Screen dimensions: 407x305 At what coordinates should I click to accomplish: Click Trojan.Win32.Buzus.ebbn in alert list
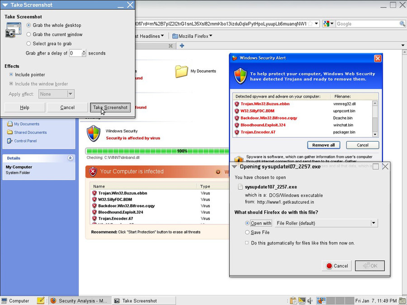click(265, 104)
